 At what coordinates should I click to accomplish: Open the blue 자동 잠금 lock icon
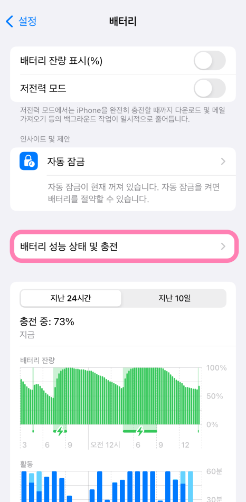point(29,161)
